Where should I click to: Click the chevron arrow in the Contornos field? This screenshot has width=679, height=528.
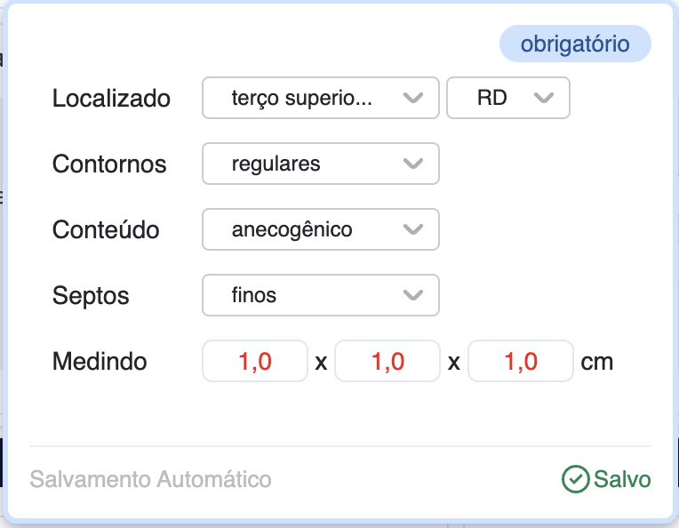[412, 164]
